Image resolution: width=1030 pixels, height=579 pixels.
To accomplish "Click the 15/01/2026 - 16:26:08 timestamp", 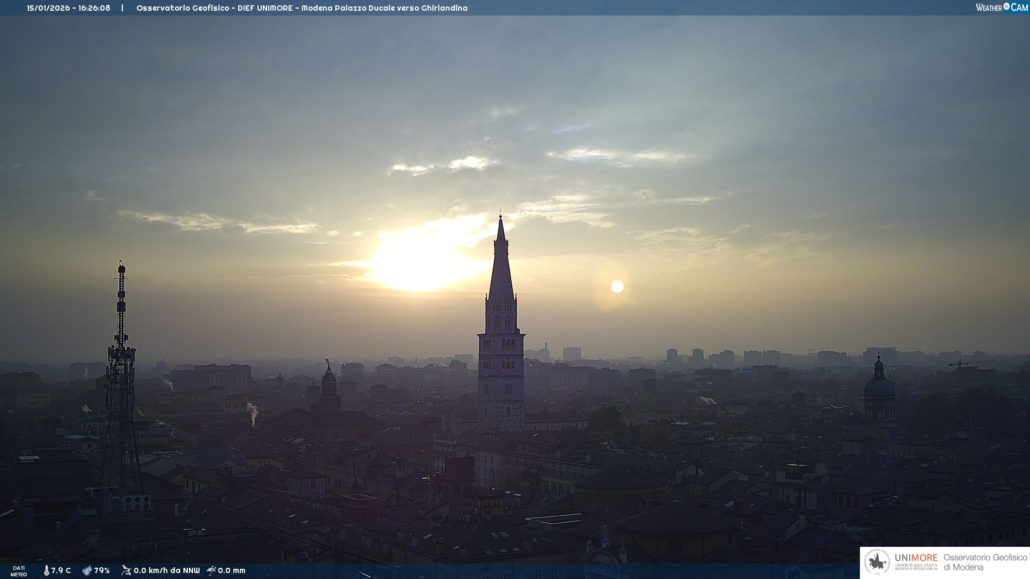I will (69, 8).
